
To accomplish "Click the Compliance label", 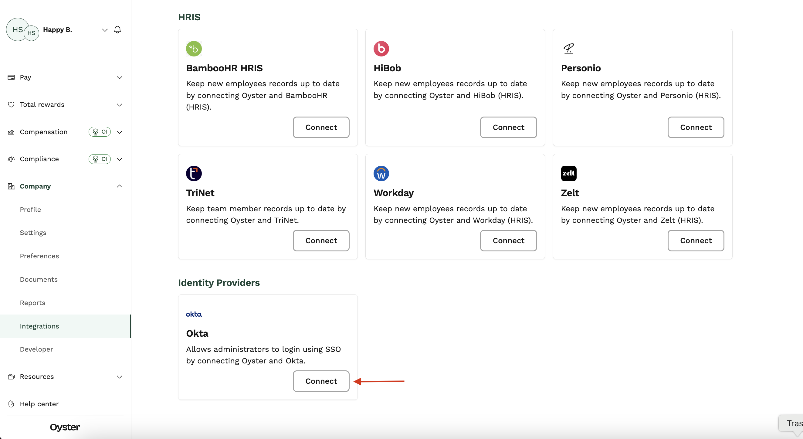I will pyautogui.click(x=39, y=159).
